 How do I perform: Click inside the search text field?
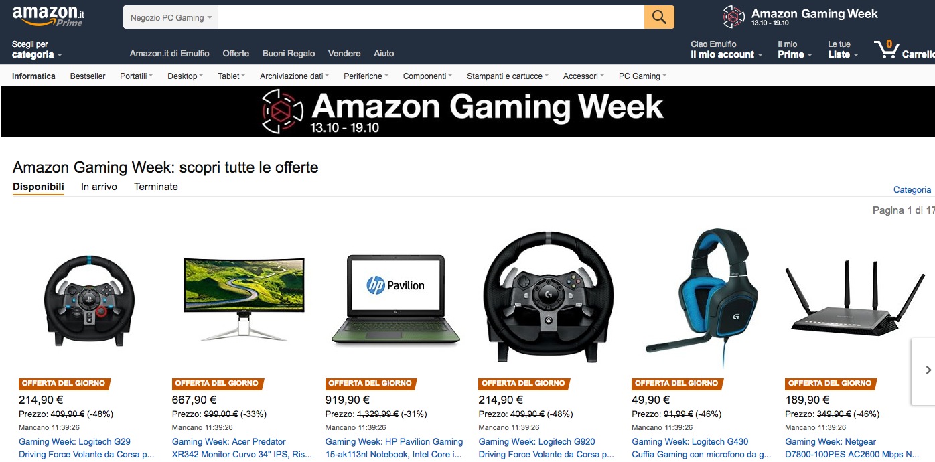[x=431, y=17]
